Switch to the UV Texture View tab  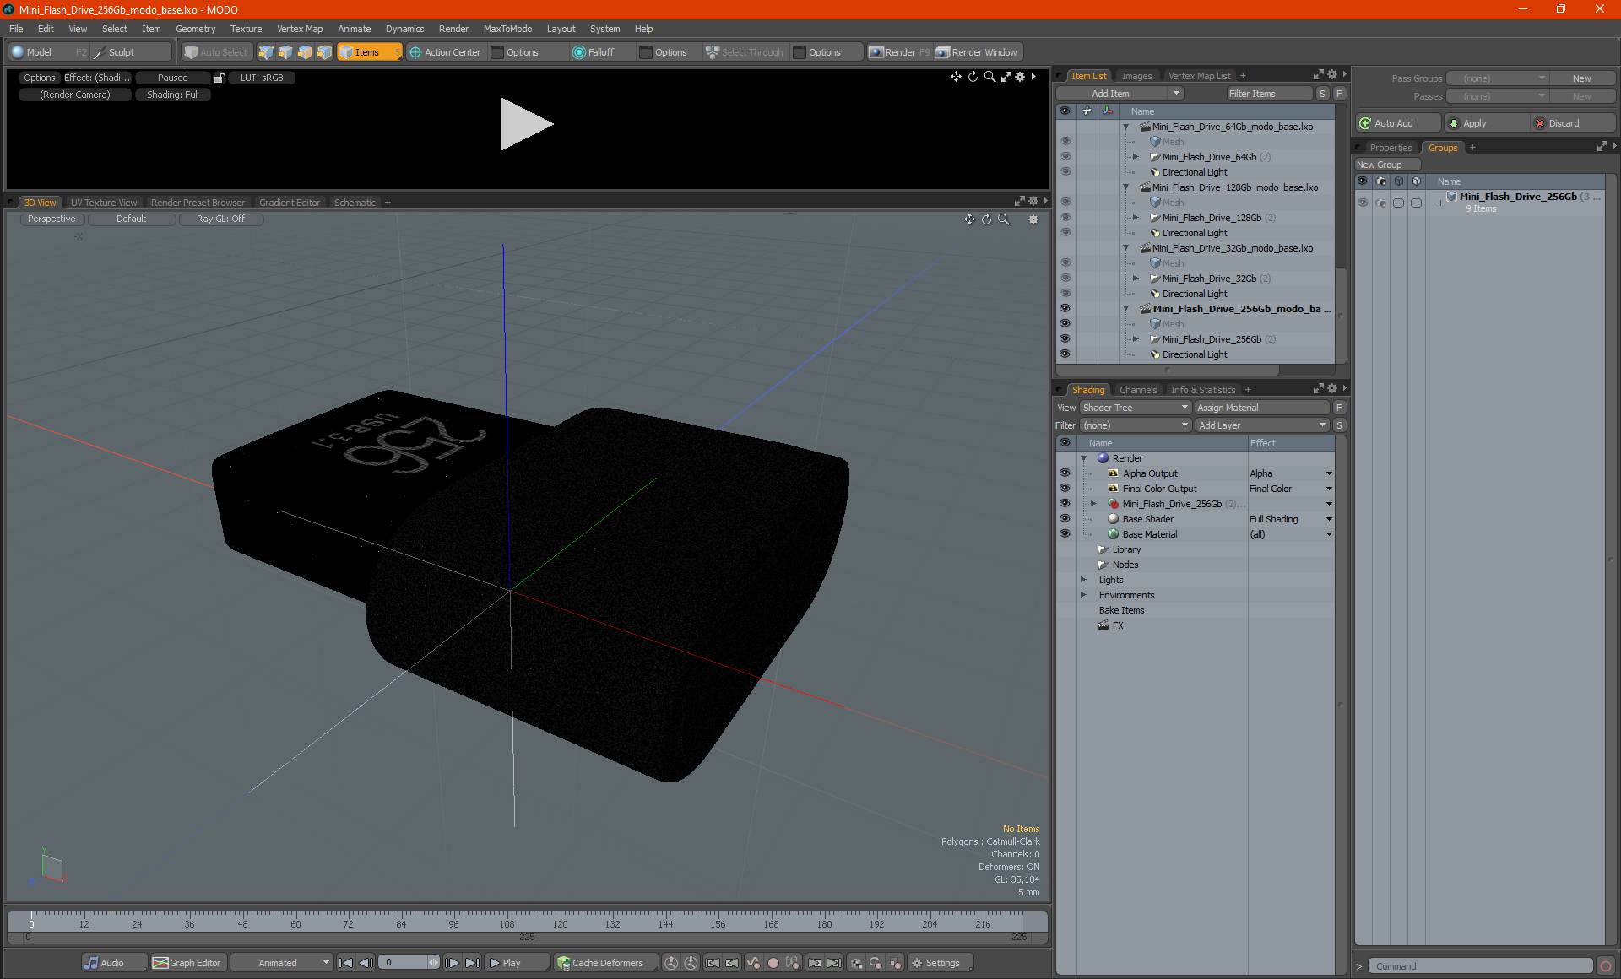click(103, 202)
